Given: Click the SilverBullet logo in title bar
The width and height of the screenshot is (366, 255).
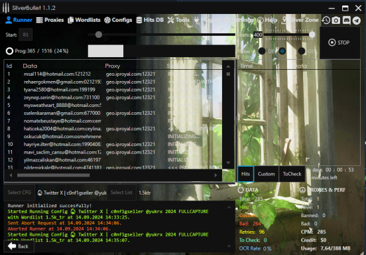Looking at the screenshot, I should click(5, 8).
